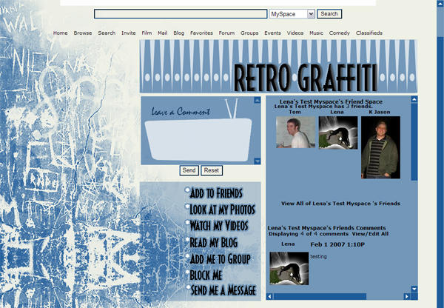Click the friends panel scroll down arrow
444x308 pixels.
414,289
